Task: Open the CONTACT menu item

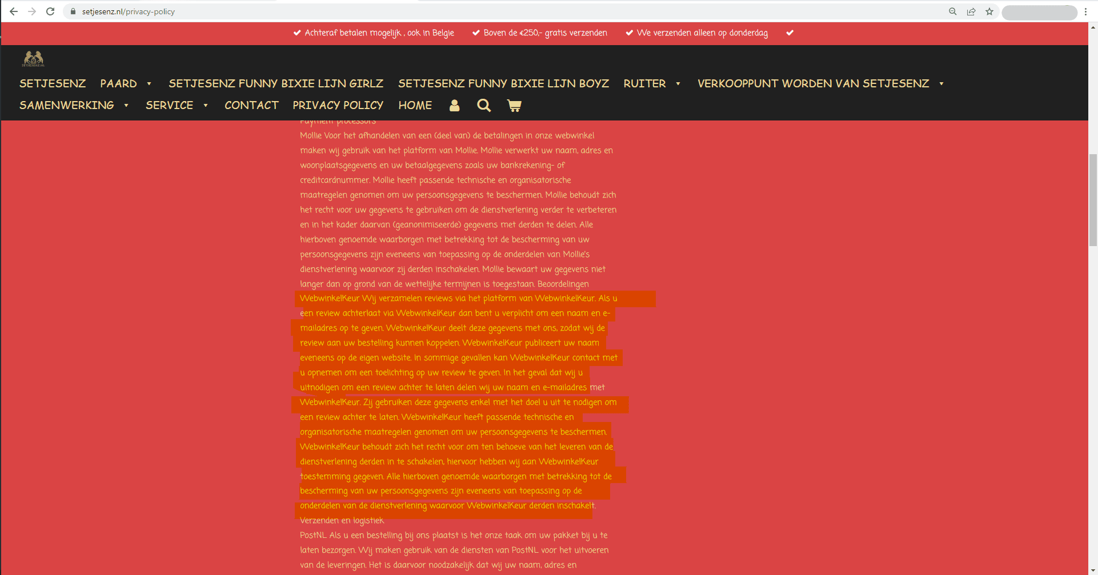Action: pos(251,106)
